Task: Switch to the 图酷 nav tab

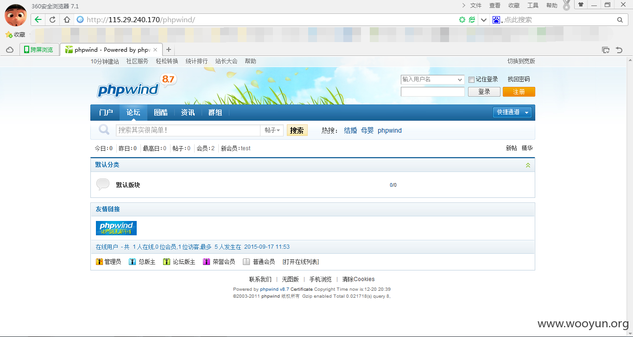Action: click(x=161, y=113)
